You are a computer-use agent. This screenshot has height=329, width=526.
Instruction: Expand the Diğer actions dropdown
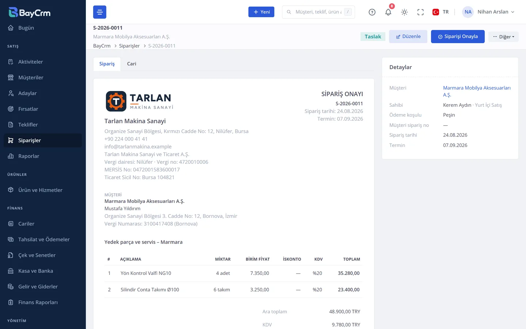click(x=503, y=37)
